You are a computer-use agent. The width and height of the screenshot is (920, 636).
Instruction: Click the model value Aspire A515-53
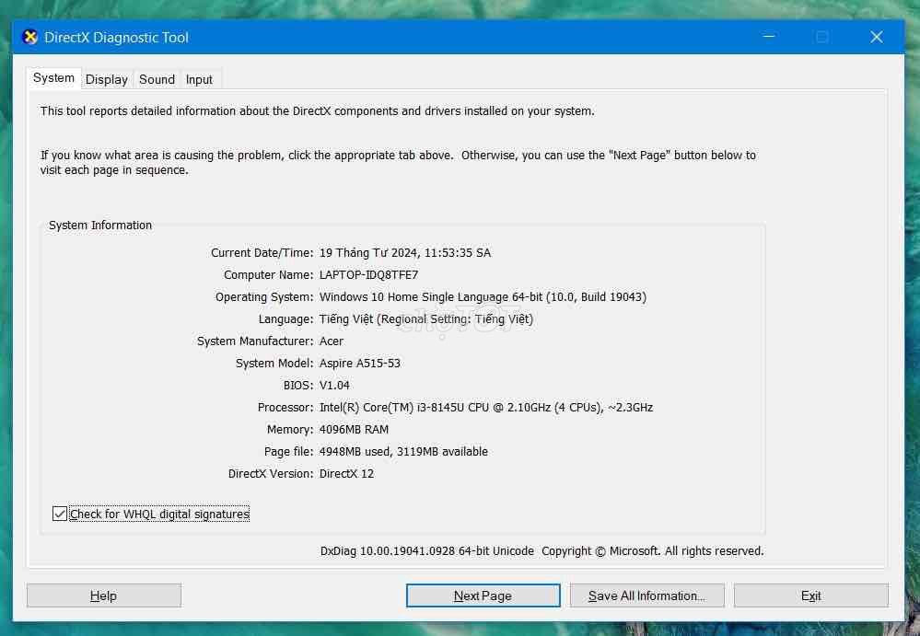click(360, 364)
